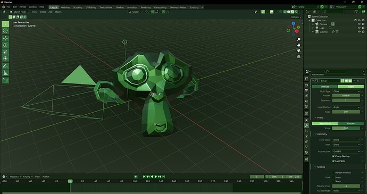
Task: Open the World properties tab
Action: tap(306, 106)
